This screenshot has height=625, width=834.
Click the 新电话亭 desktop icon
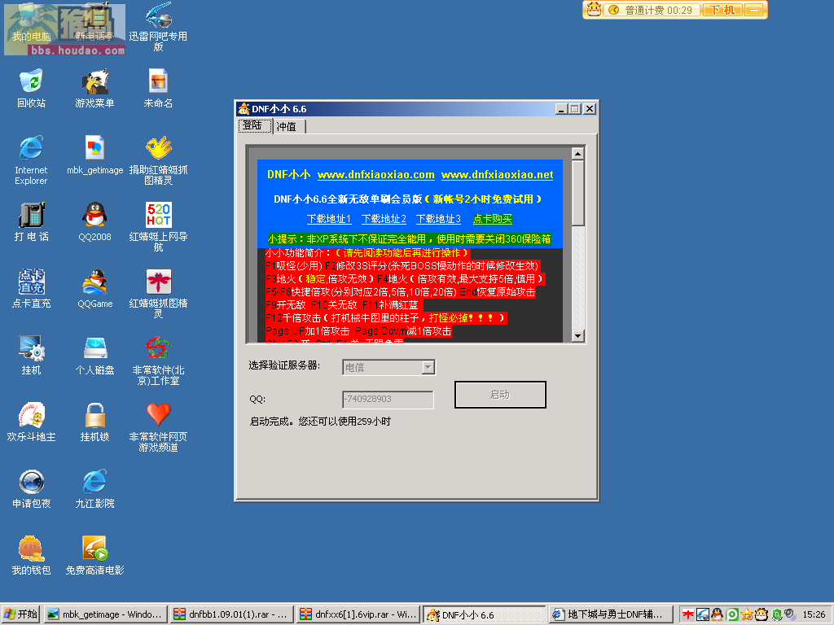[94, 22]
